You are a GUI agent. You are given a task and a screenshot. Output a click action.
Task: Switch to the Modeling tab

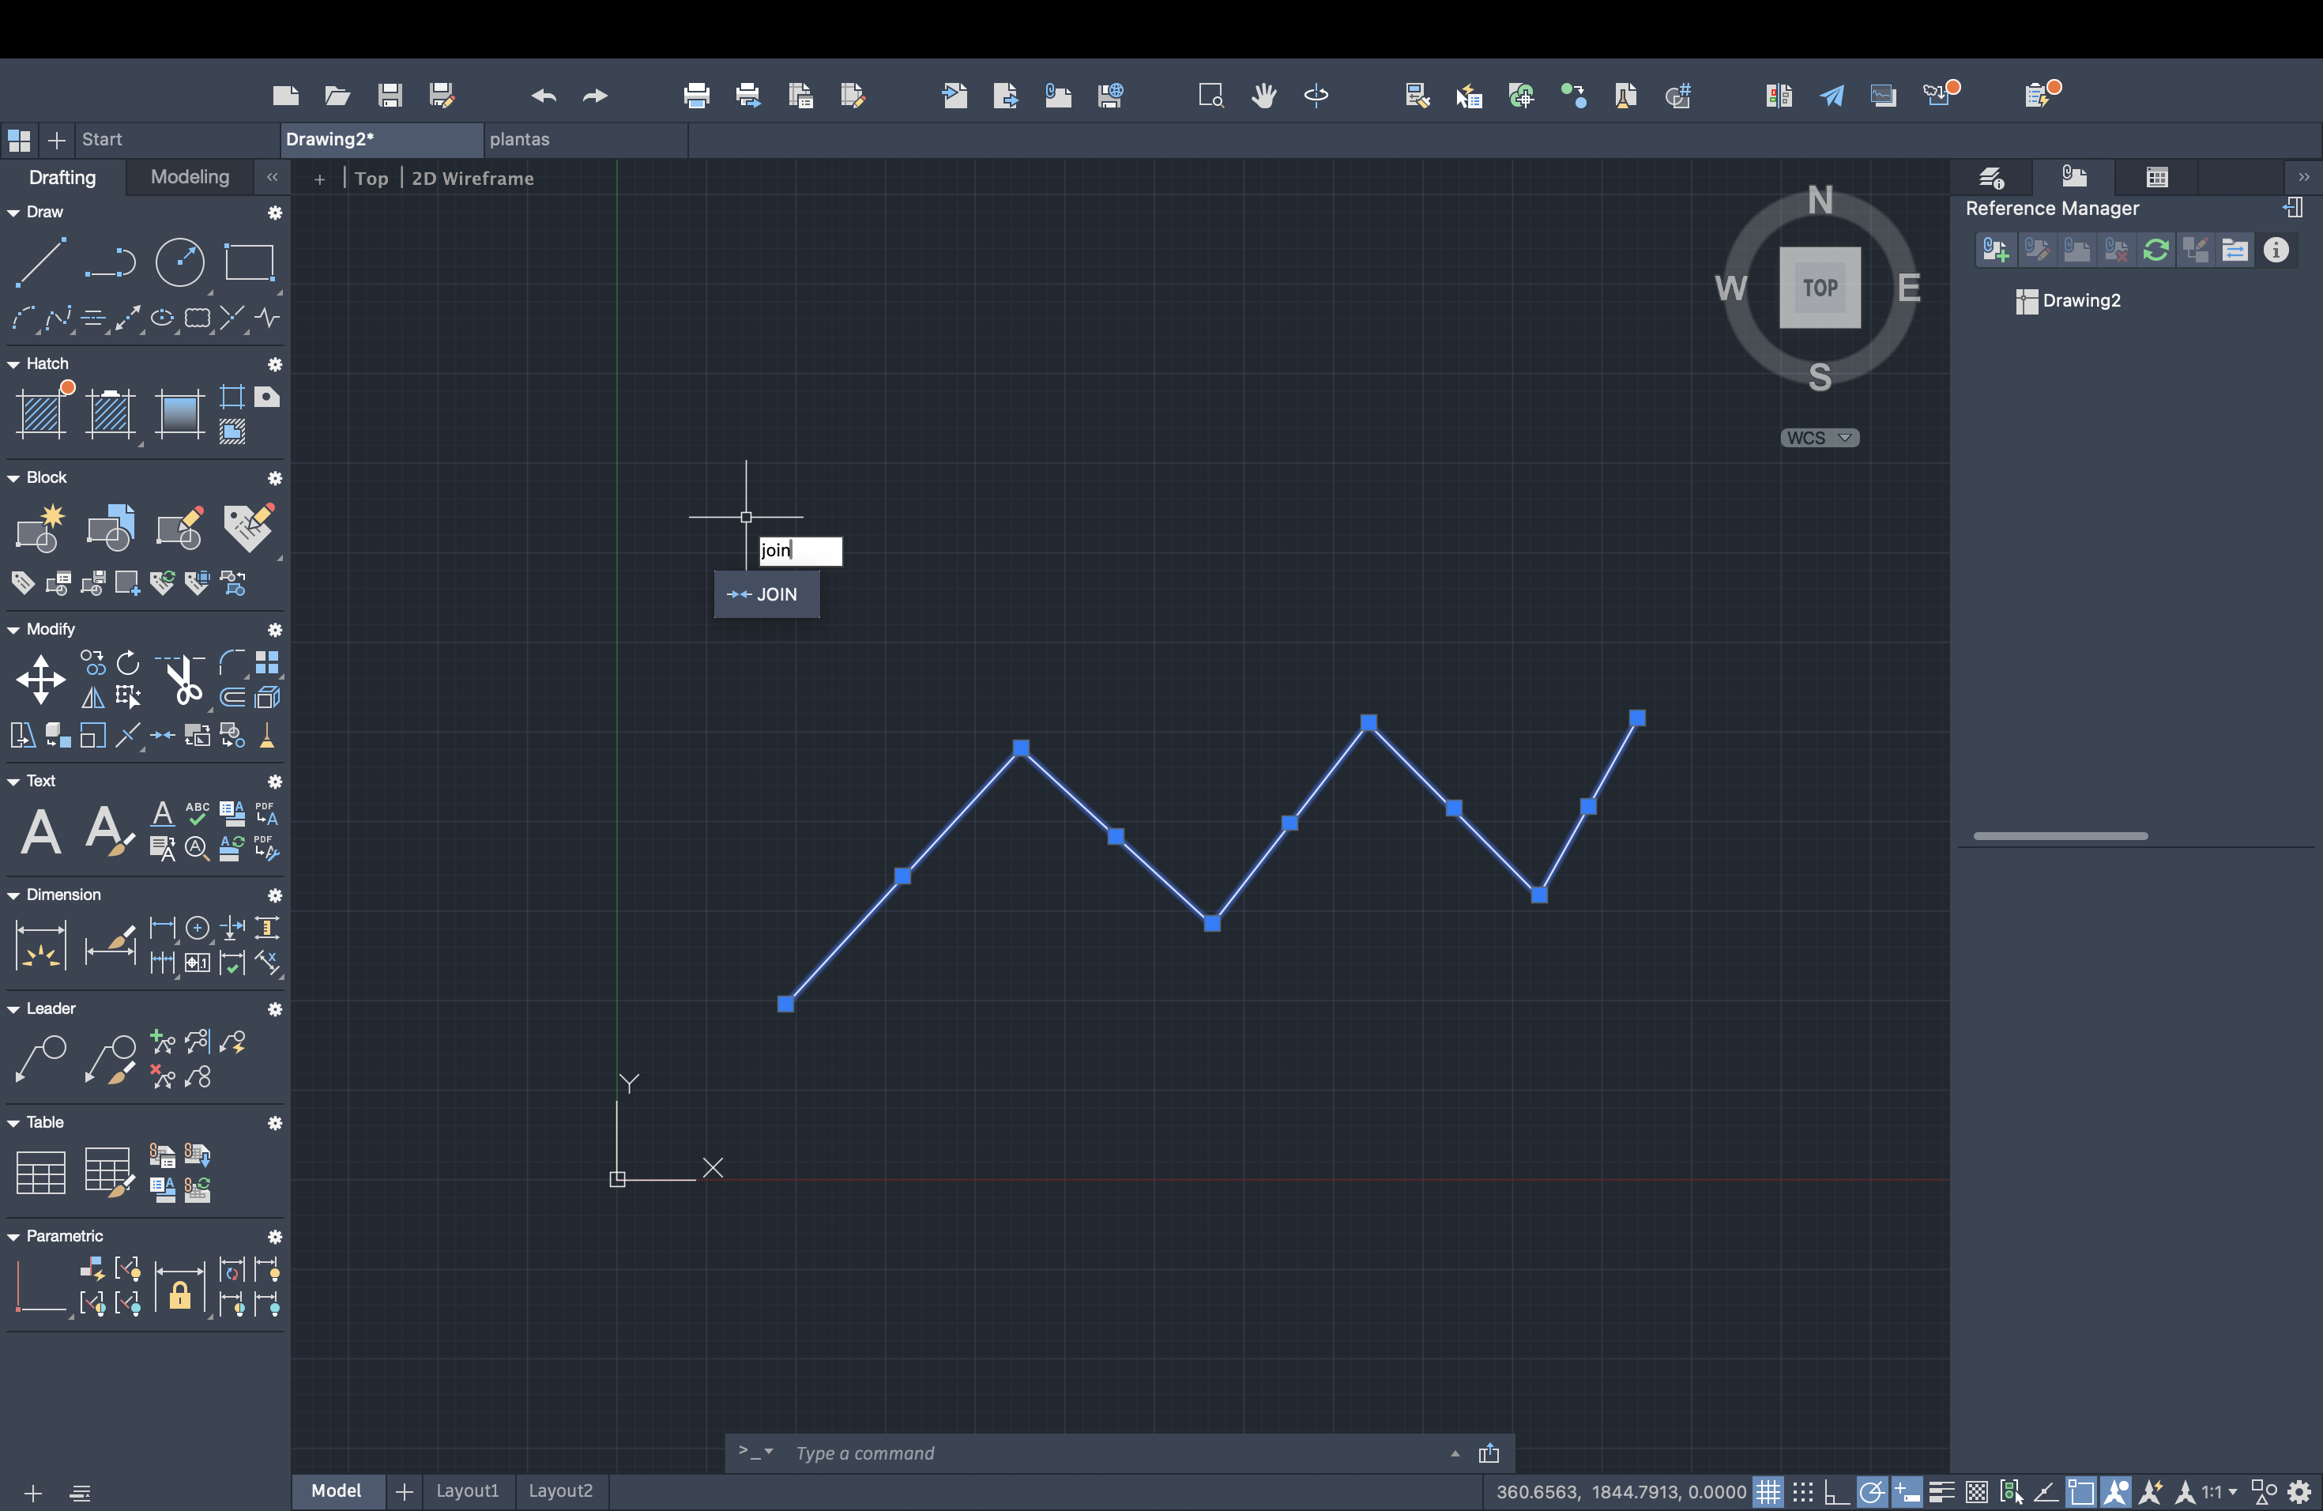pos(190,177)
